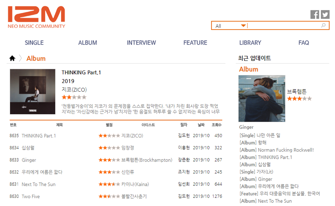Open the All search category dropdown
This screenshot has width=335, height=206.
point(230,26)
